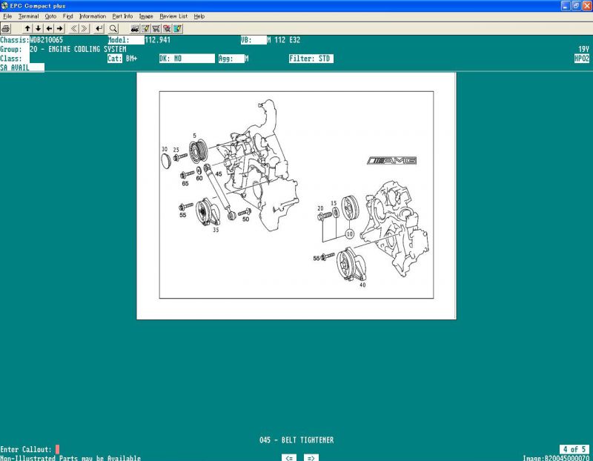Click the shopping cart toolbar icon

click(156, 28)
